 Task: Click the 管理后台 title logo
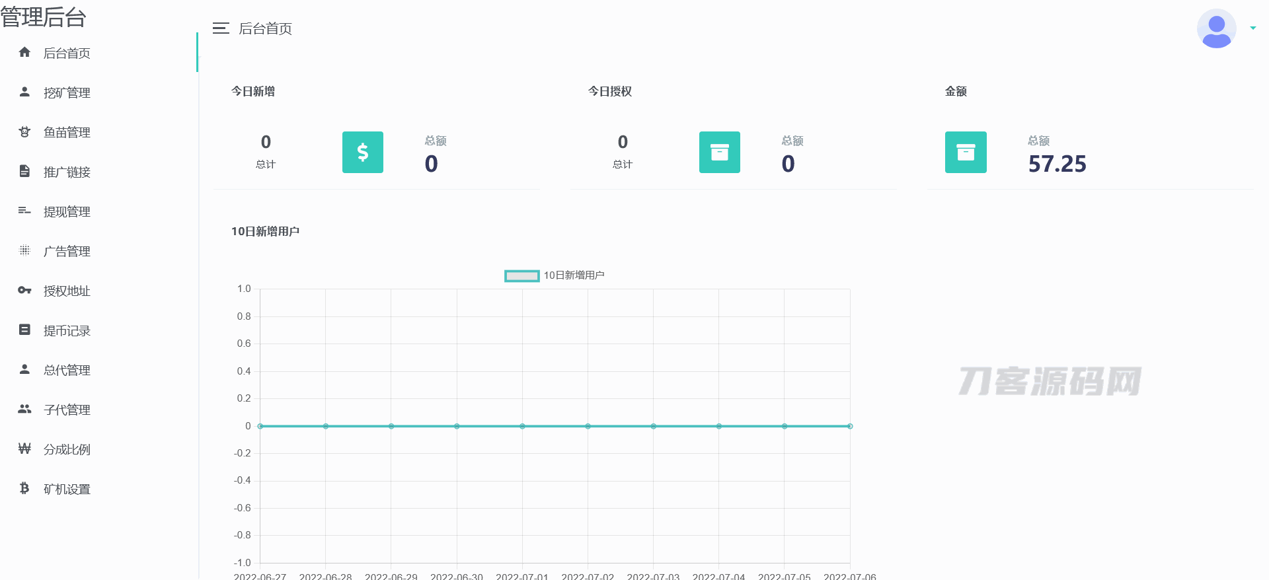pyautogui.click(x=44, y=17)
